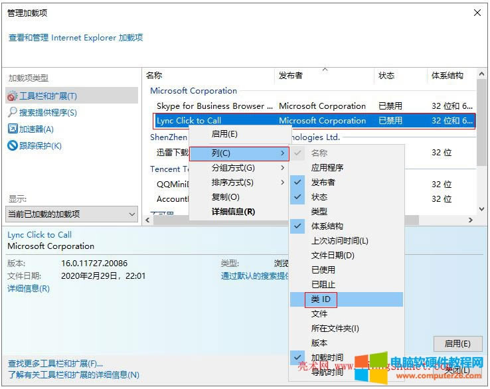
Task: Select the Skype for Business Browser row
Action: 214,106
